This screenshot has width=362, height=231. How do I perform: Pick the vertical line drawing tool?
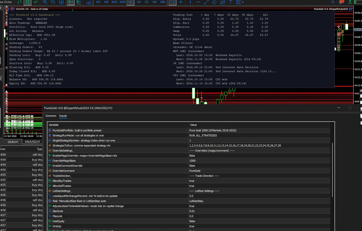pyautogui.click(x=190, y=2)
